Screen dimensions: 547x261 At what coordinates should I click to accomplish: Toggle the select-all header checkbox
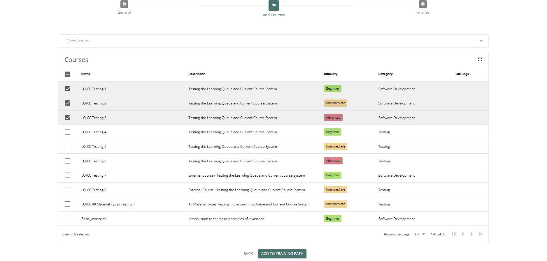tap(68, 74)
